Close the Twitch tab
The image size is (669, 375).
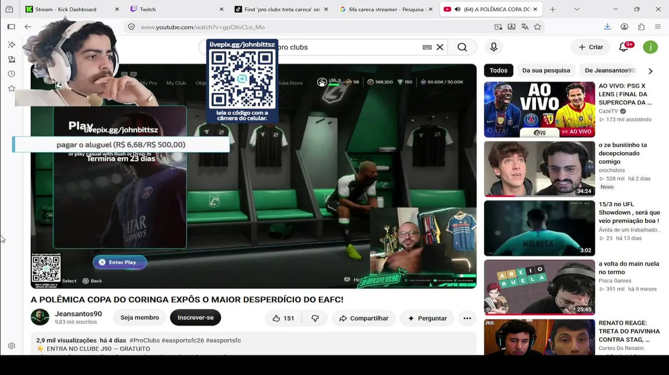pos(222,9)
